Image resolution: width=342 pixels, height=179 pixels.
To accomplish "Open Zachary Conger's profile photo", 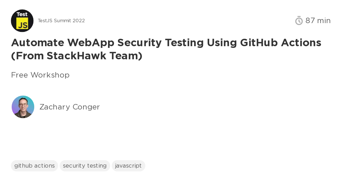I will pyautogui.click(x=23, y=107).
